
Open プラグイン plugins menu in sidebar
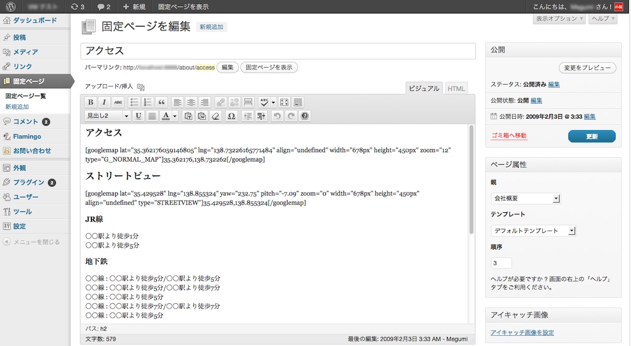(x=35, y=182)
